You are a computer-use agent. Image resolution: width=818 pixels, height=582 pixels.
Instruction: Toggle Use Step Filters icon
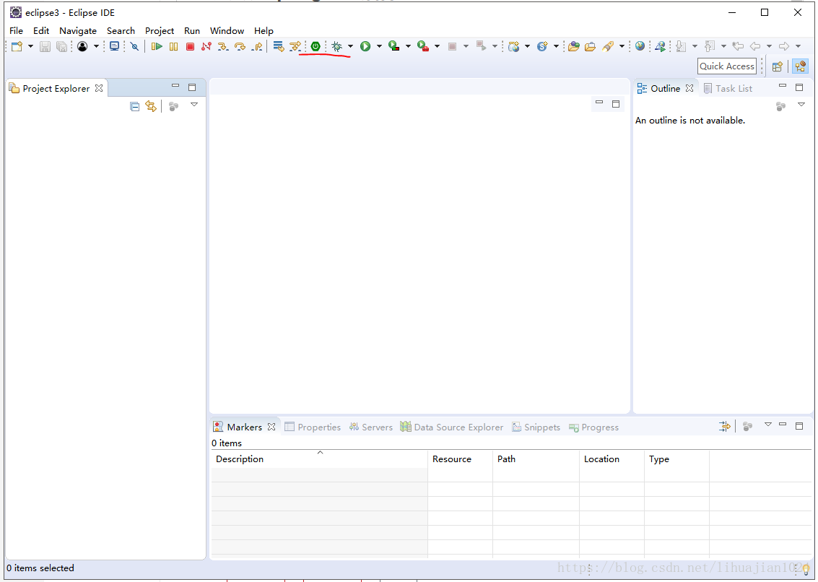(x=296, y=46)
